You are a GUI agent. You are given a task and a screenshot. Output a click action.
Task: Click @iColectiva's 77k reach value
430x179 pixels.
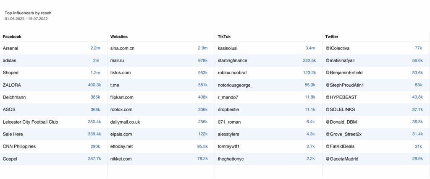click(419, 48)
